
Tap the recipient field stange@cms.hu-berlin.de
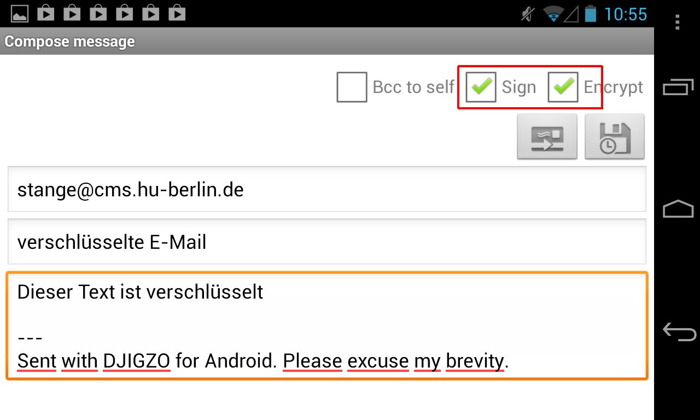point(327,189)
